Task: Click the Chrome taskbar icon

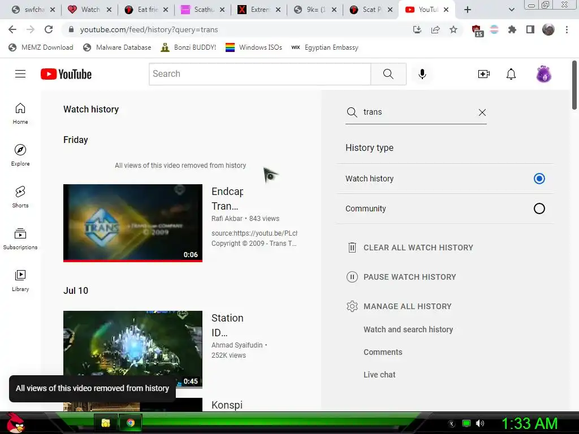Action: (131, 423)
